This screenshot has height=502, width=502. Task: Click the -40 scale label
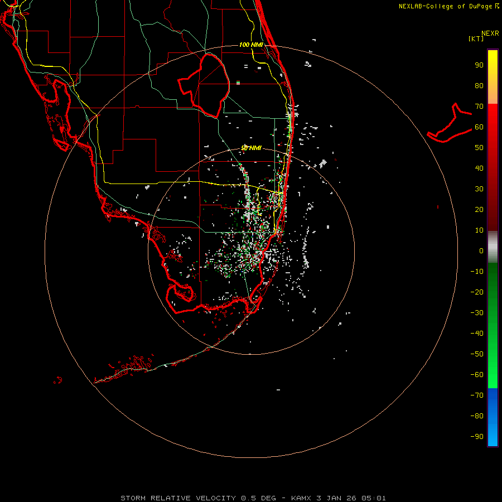477,334
